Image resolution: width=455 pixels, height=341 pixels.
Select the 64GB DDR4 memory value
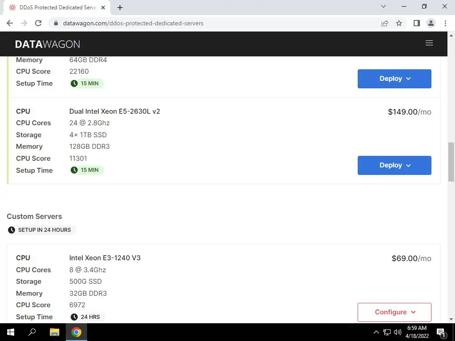point(88,60)
